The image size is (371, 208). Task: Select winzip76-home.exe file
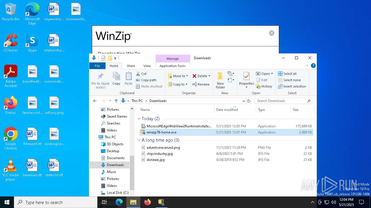(x=226, y=132)
